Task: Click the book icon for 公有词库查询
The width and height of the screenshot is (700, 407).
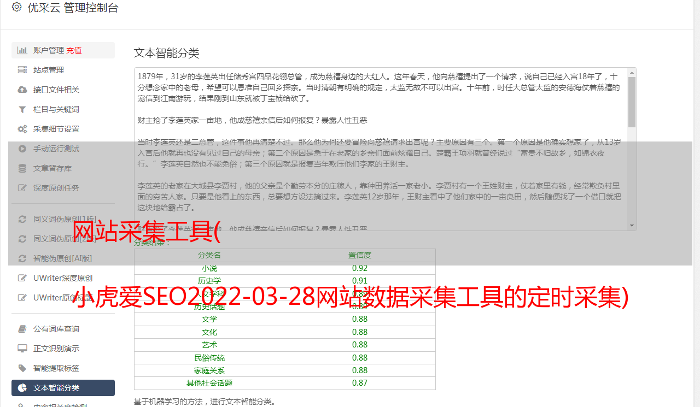Action: coord(22,329)
